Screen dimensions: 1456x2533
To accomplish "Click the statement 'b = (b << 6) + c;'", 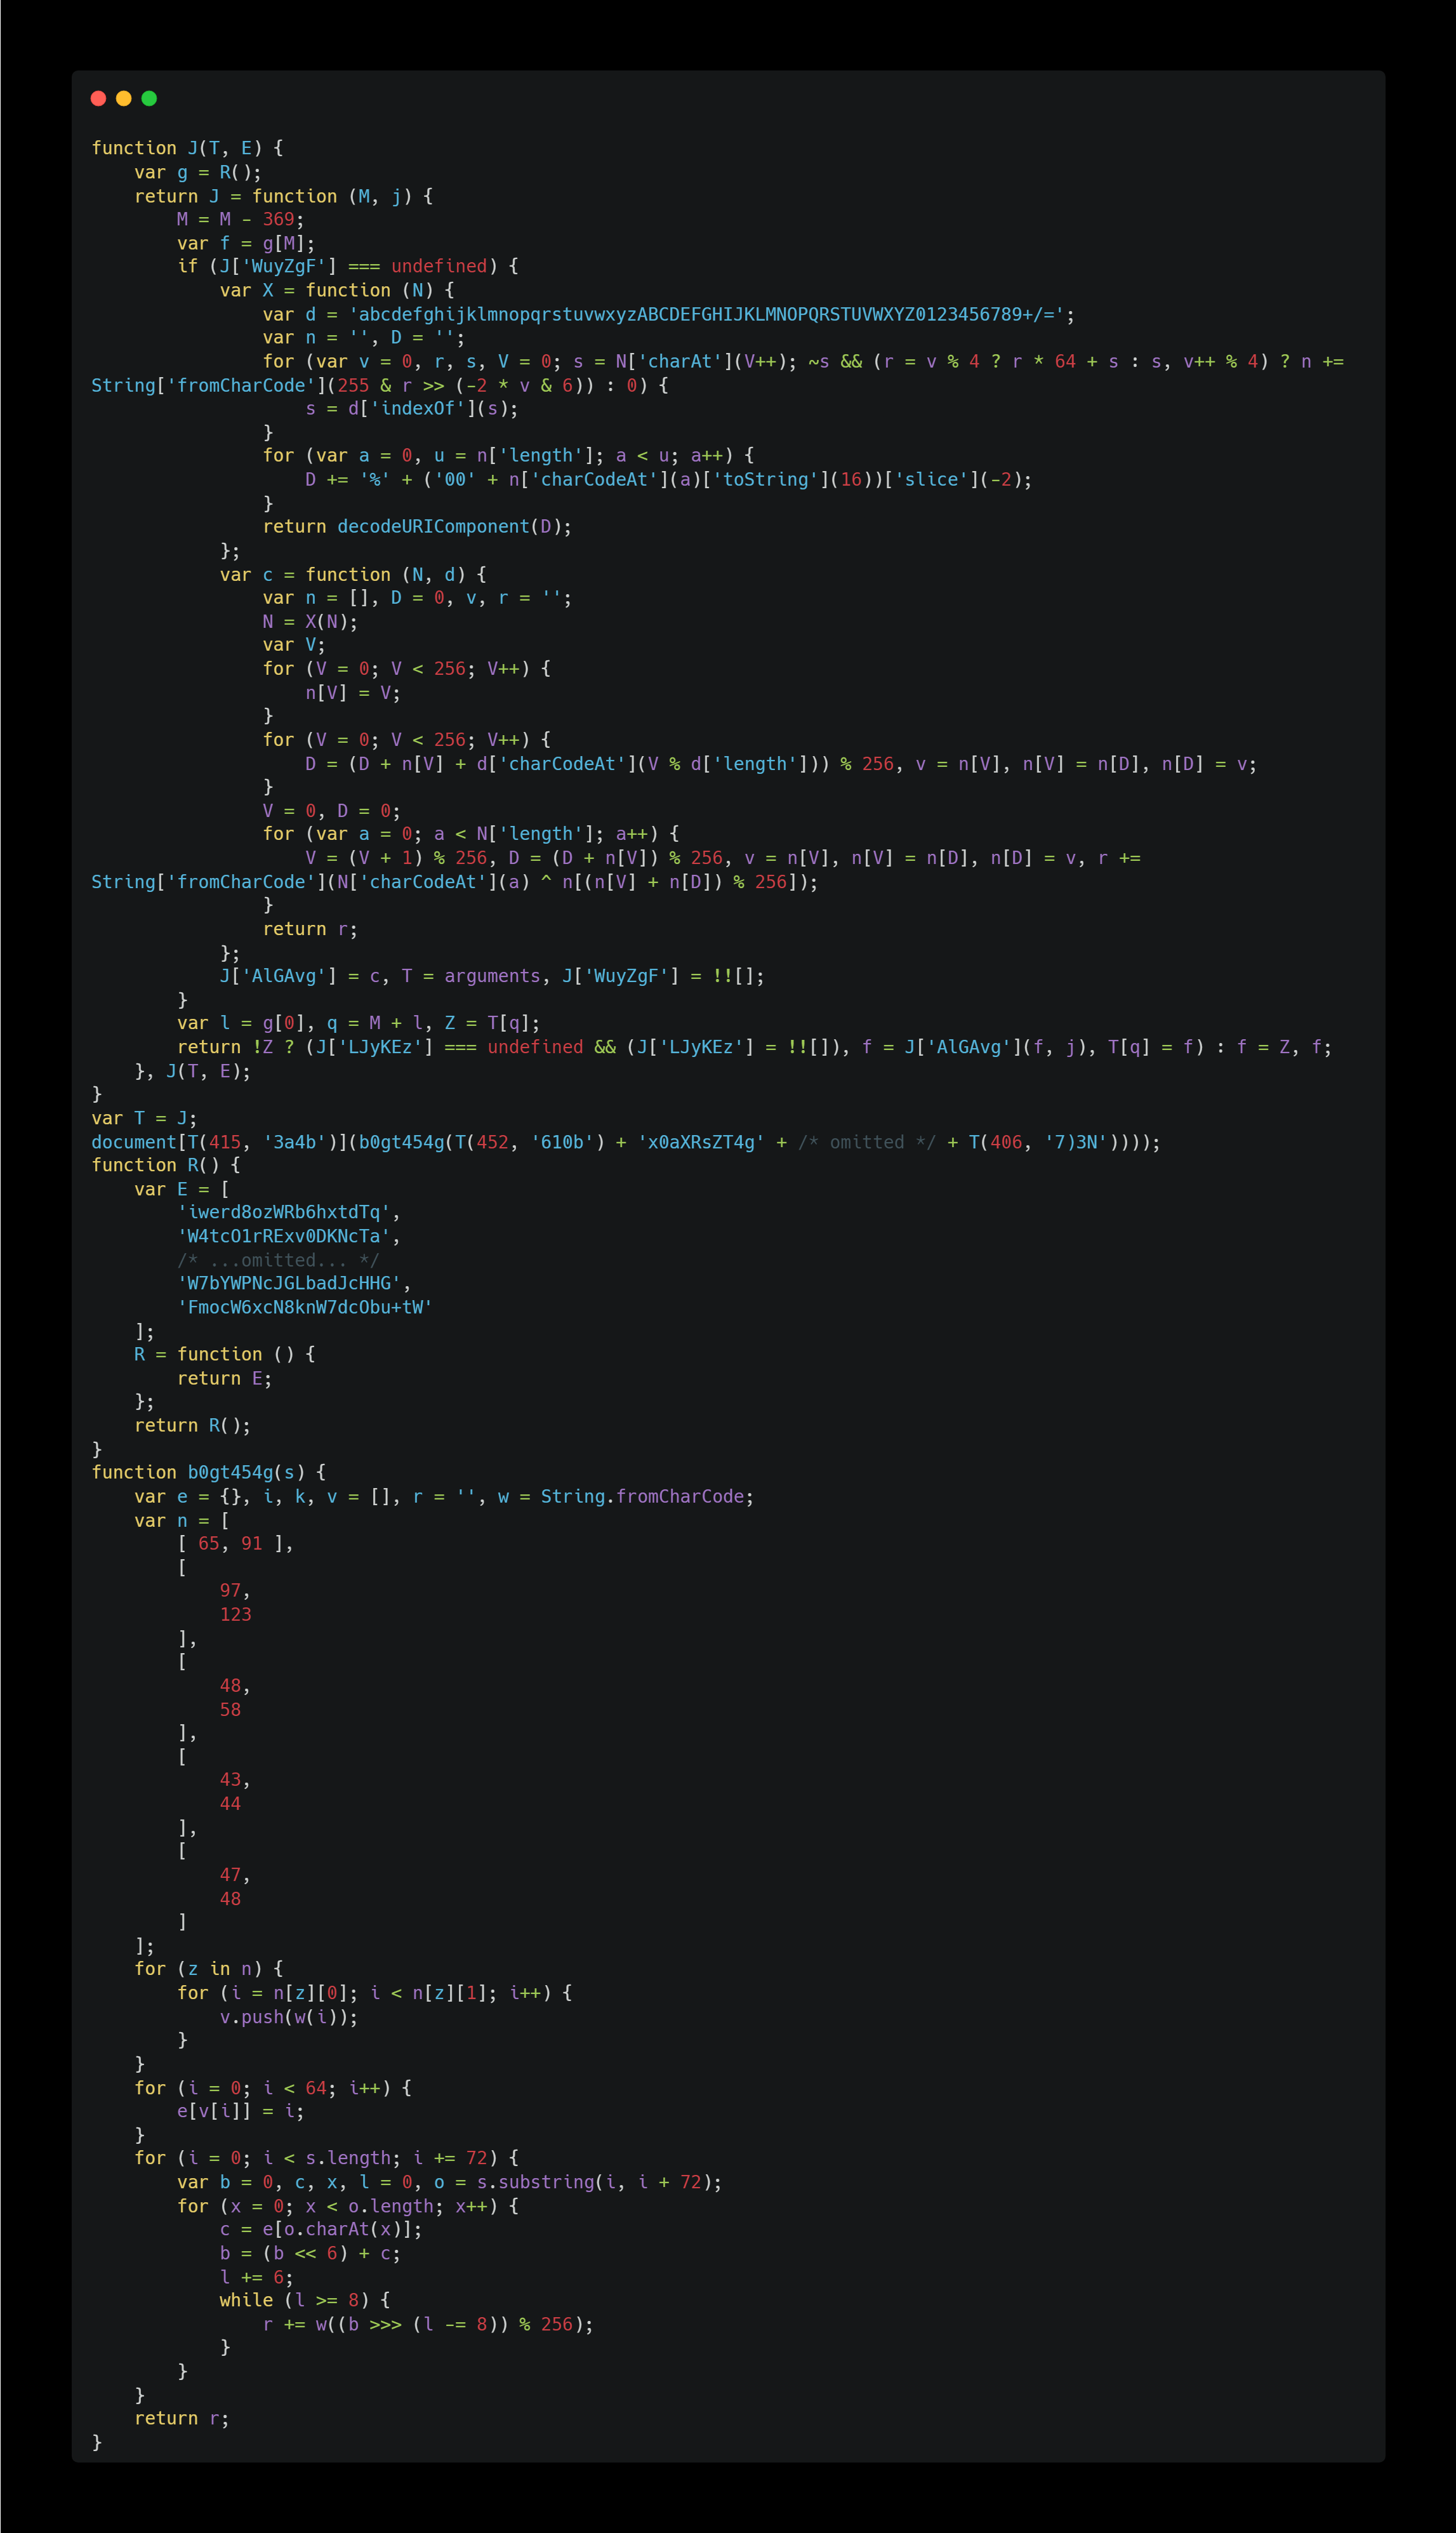I will click(x=311, y=2253).
